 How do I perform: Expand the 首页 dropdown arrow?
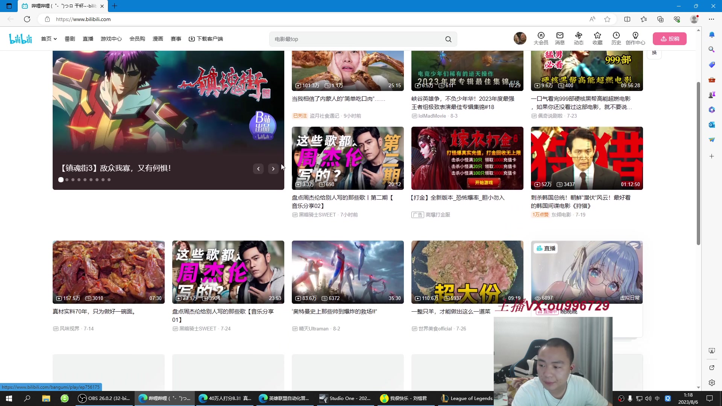(x=55, y=39)
